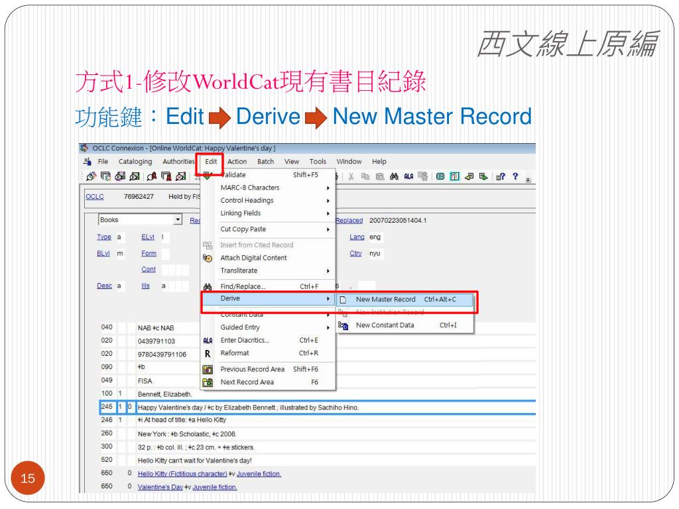This screenshot has width=679, height=509.
Task: Click the open book toolbar icon
Action: [455, 176]
